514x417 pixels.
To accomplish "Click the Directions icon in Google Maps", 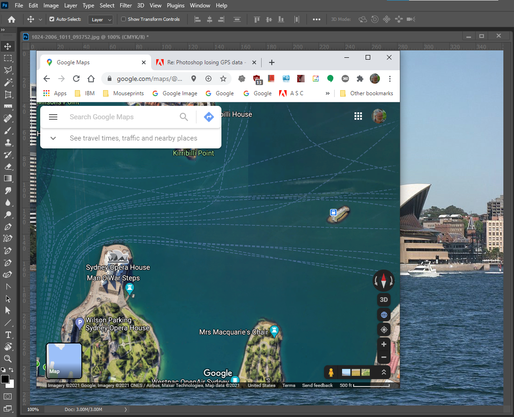I will click(x=208, y=117).
